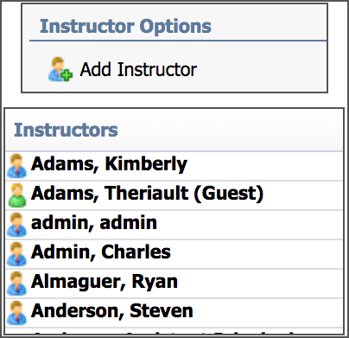Click the partially visible row below Anderson, Steven
The width and height of the screenshot is (349, 338).
pyautogui.click(x=174, y=331)
